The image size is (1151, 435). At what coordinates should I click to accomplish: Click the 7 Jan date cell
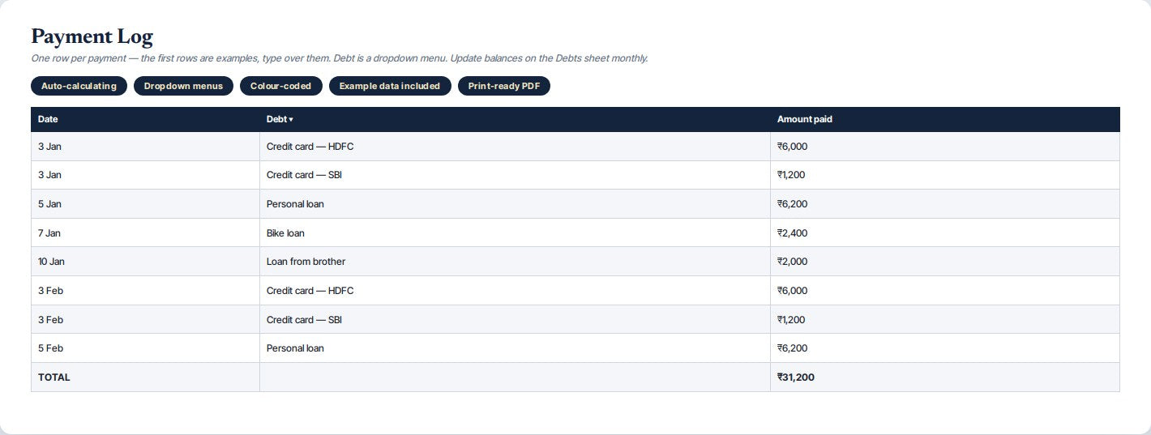(145, 233)
